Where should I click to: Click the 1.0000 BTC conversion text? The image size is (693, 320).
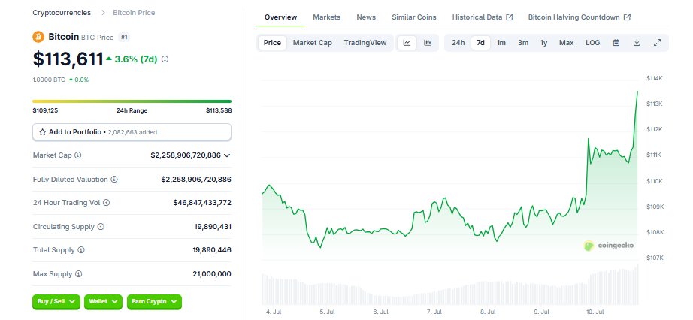click(49, 80)
